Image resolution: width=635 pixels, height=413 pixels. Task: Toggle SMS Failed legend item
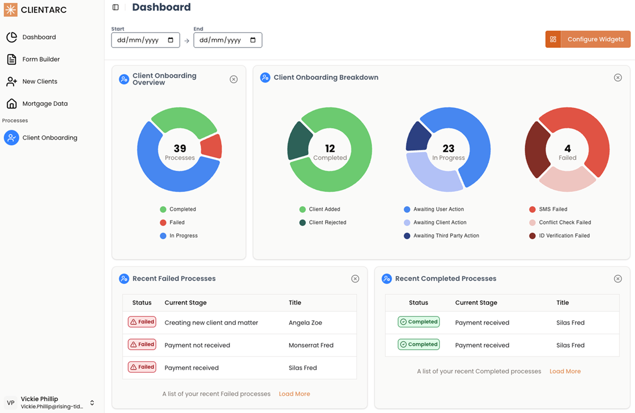[x=548, y=209]
